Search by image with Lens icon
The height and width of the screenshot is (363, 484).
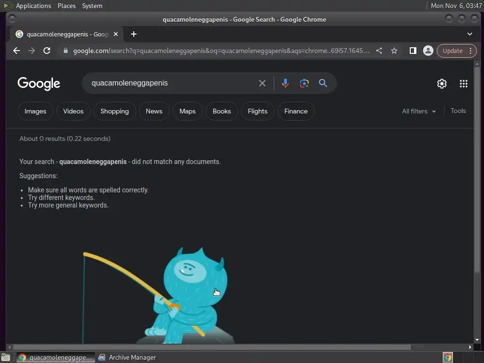coord(304,83)
